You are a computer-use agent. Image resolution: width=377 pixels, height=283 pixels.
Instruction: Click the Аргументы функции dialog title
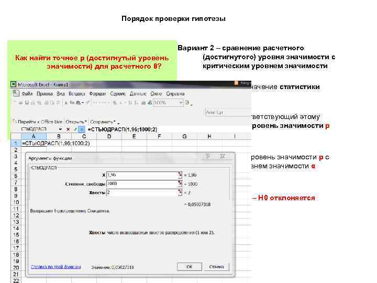click(50, 158)
